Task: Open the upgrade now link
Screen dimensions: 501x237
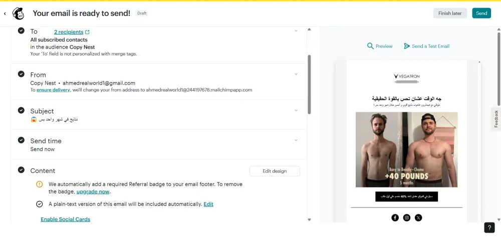Action: pos(93,192)
